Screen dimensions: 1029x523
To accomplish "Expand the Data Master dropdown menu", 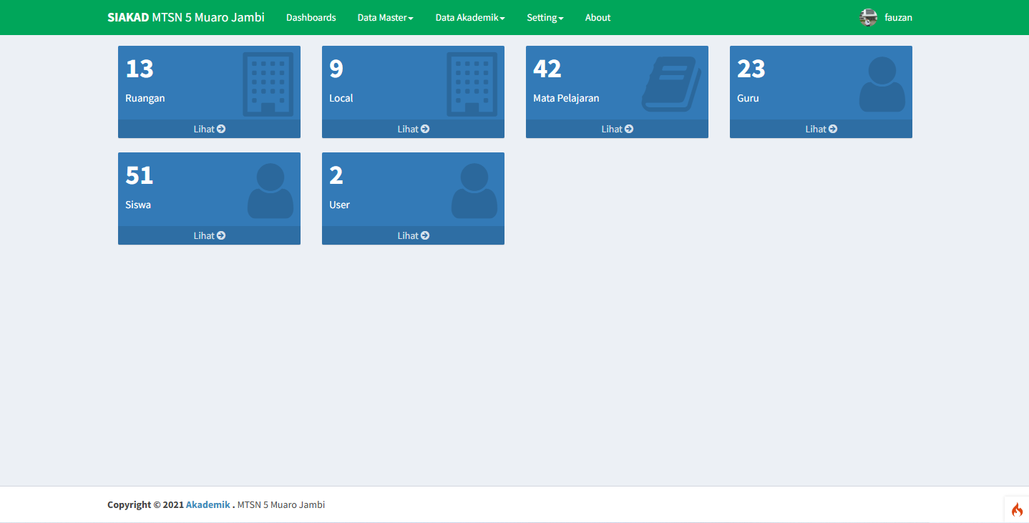I will click(385, 18).
